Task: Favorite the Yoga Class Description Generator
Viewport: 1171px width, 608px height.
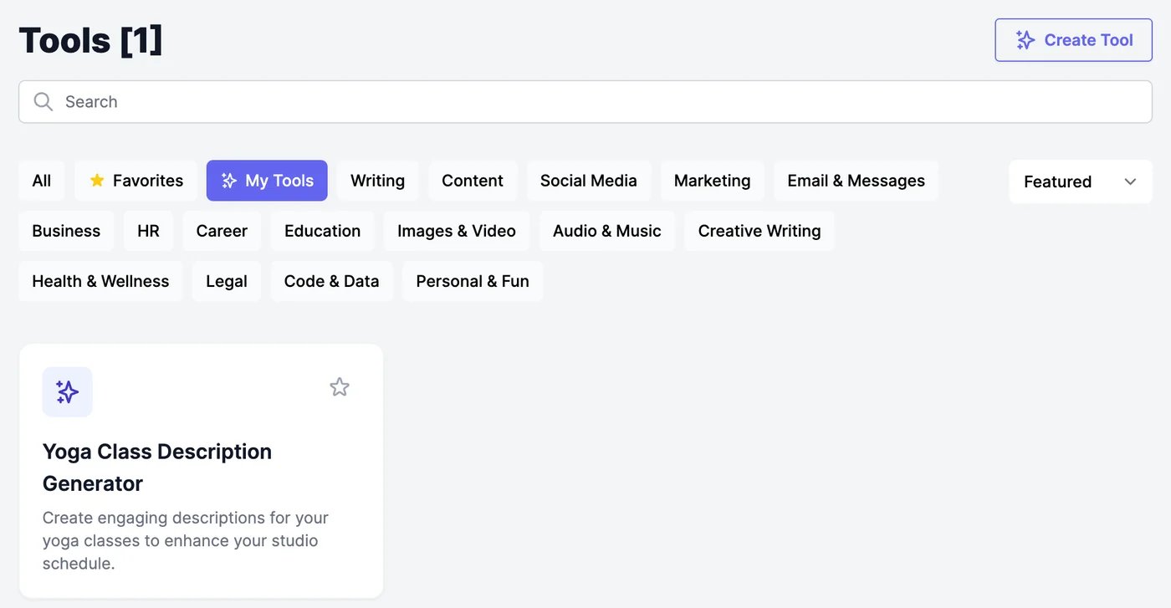Action: point(340,386)
